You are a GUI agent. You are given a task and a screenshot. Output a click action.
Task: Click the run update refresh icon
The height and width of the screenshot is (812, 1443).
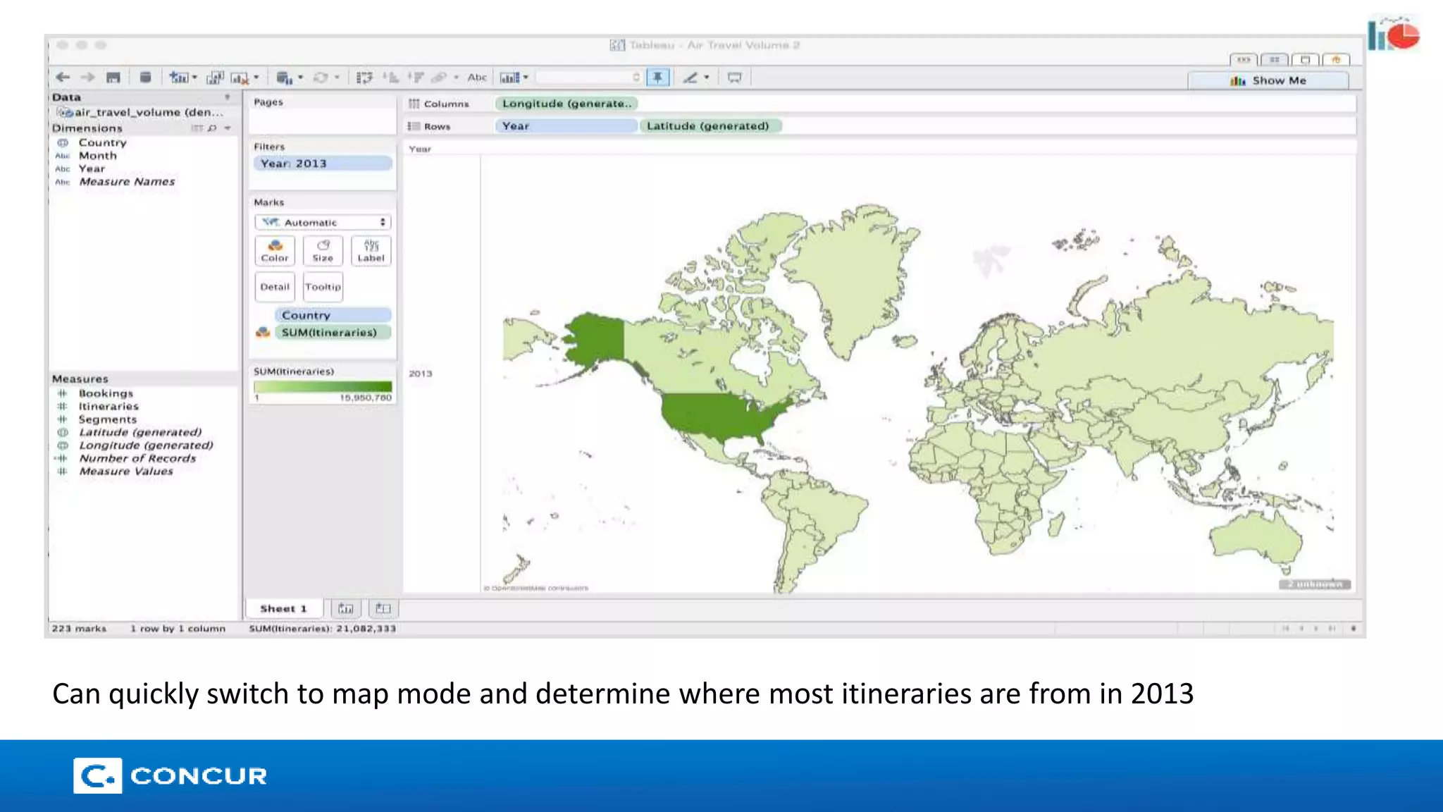321,78
